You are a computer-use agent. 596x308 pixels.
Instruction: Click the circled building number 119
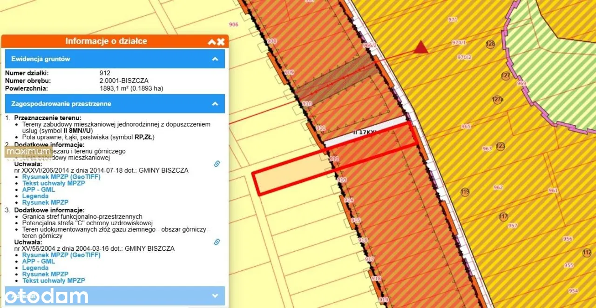point(465,192)
